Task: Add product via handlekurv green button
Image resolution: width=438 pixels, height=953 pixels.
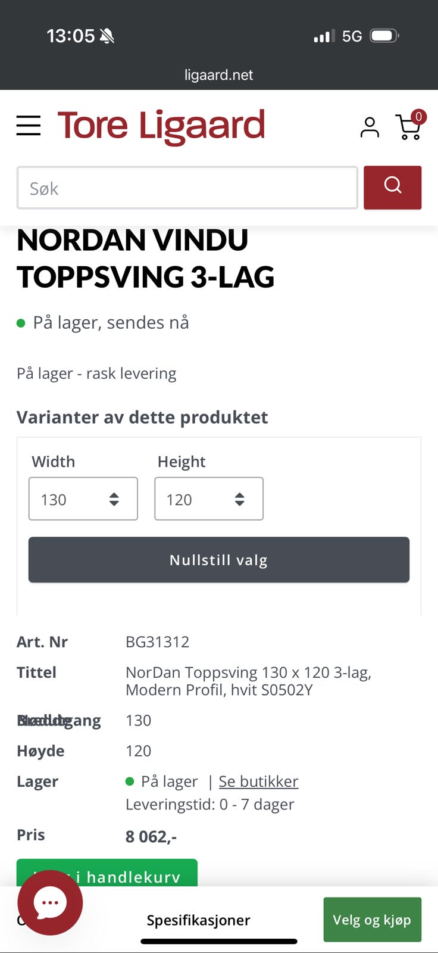Action: (107, 873)
